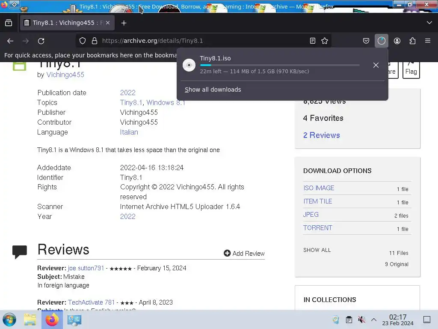Open the Italian language link
This screenshot has height=329, width=438.
(129, 132)
